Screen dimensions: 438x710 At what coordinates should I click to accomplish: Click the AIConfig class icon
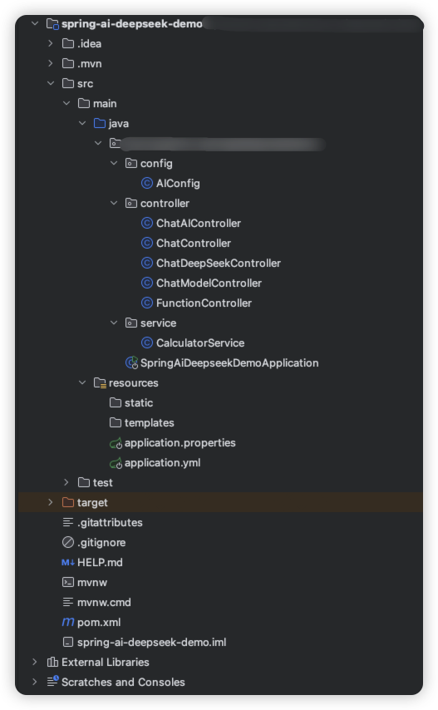click(x=146, y=183)
